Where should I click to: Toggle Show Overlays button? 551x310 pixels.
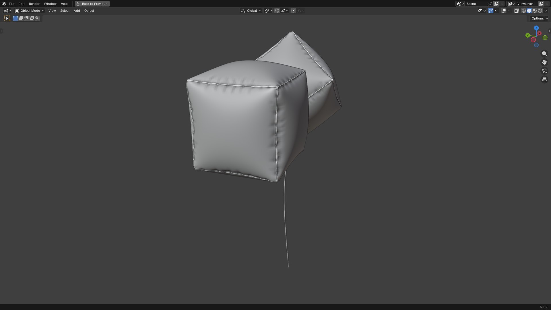point(504,11)
